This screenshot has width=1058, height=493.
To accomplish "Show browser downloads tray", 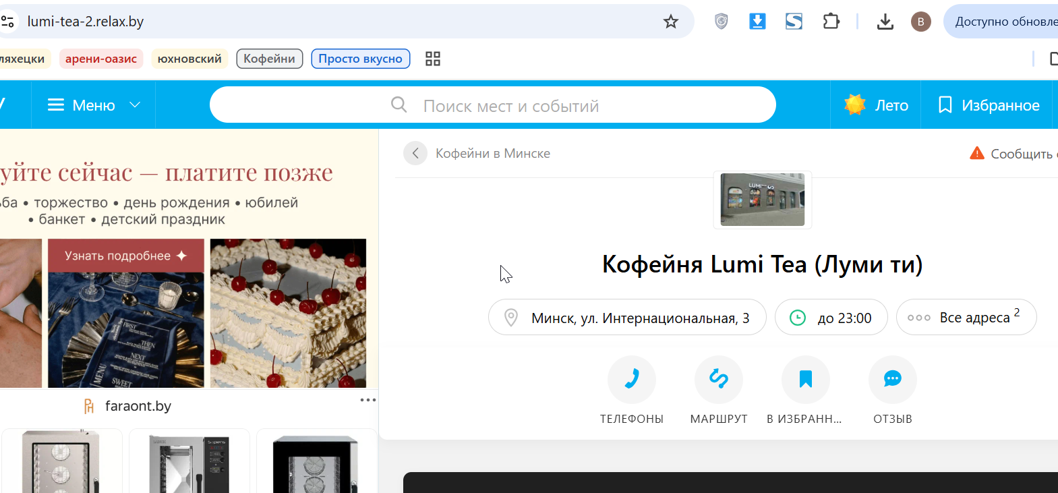I will [x=885, y=22].
